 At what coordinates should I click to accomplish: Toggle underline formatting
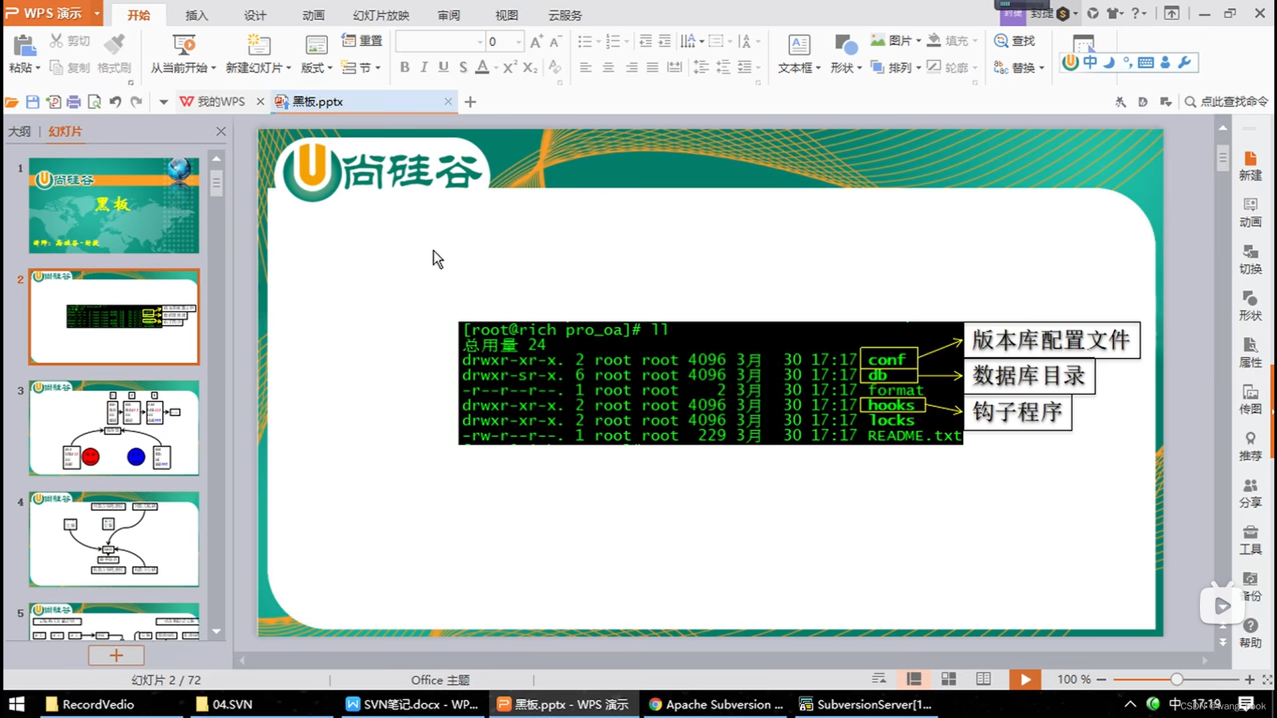point(443,67)
